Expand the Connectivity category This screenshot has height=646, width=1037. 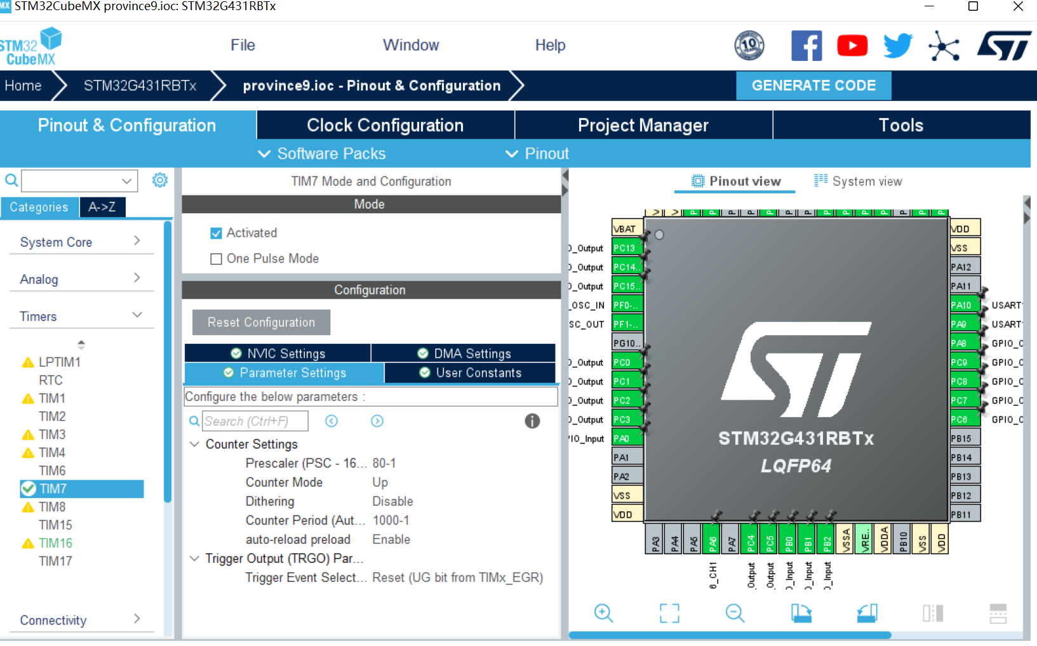pos(81,620)
